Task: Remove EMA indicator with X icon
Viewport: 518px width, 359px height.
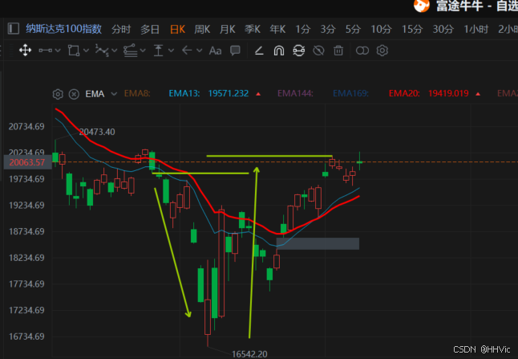Action: pyautogui.click(x=74, y=94)
